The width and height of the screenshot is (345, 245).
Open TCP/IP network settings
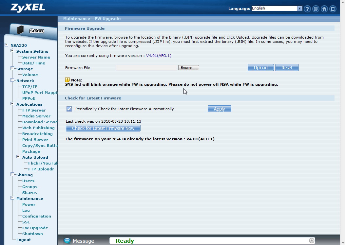pyautogui.click(x=30, y=87)
